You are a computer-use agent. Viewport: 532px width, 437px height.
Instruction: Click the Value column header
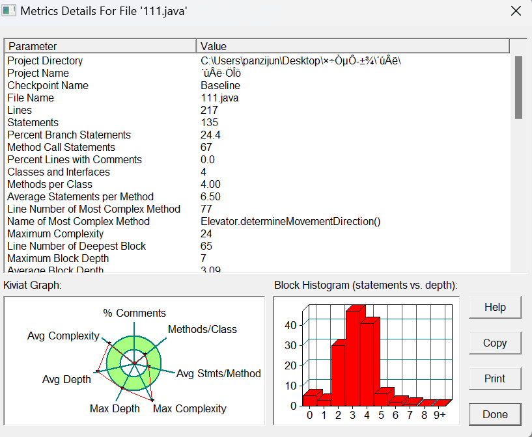point(353,46)
